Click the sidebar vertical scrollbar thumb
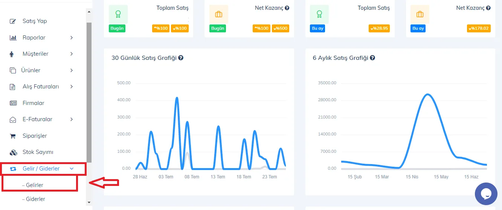This screenshot has width=502, height=210. click(x=89, y=92)
